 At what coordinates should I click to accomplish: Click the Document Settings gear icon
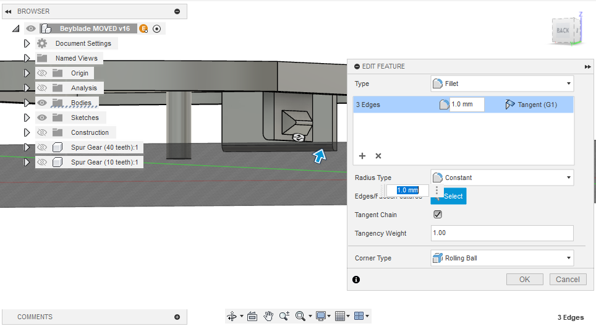click(42, 43)
